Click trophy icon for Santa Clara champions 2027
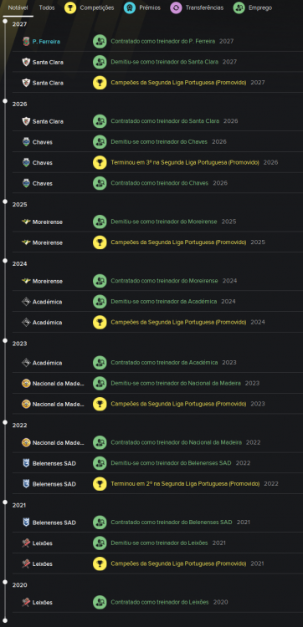 100,83
